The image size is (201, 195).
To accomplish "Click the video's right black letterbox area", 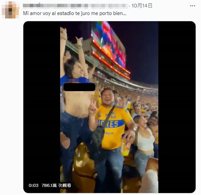I will [x=177, y=100].
